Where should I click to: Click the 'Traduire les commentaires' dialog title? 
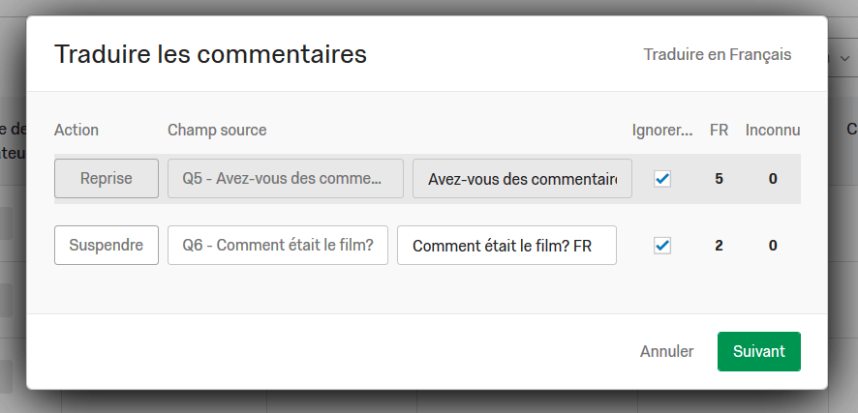[210, 54]
